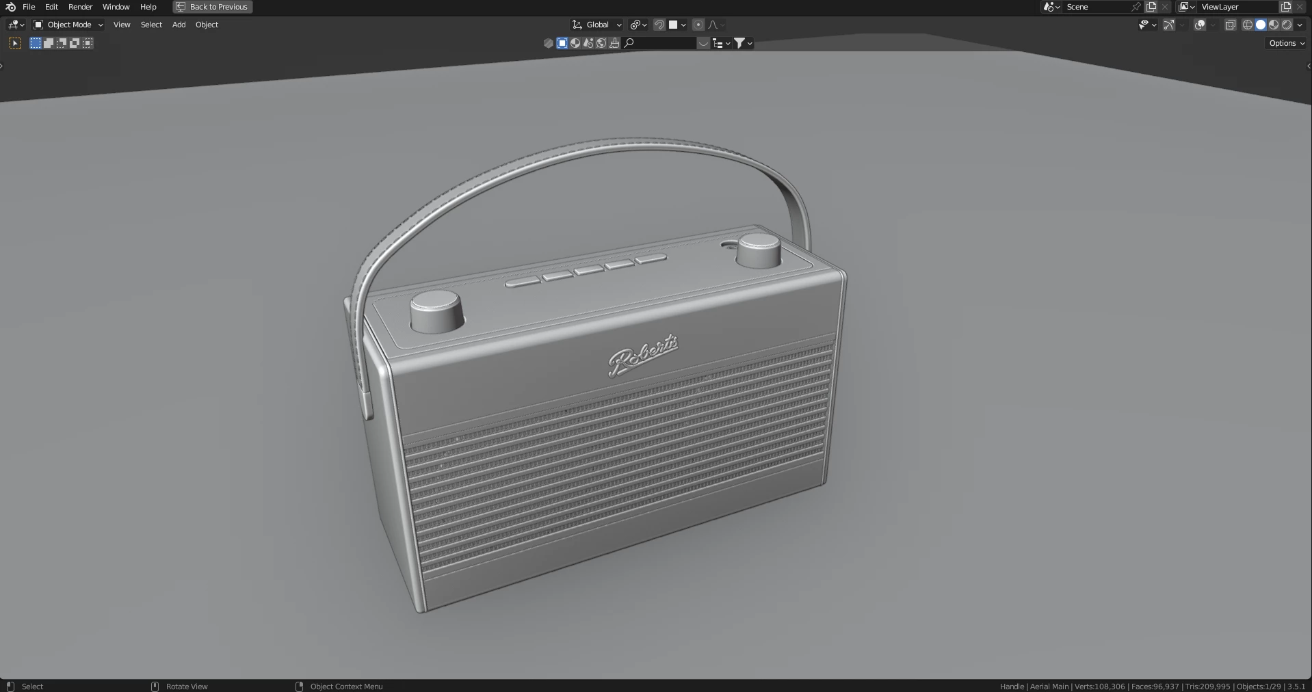Toggle the scene pin icon
The height and width of the screenshot is (692, 1312).
[x=1136, y=7]
